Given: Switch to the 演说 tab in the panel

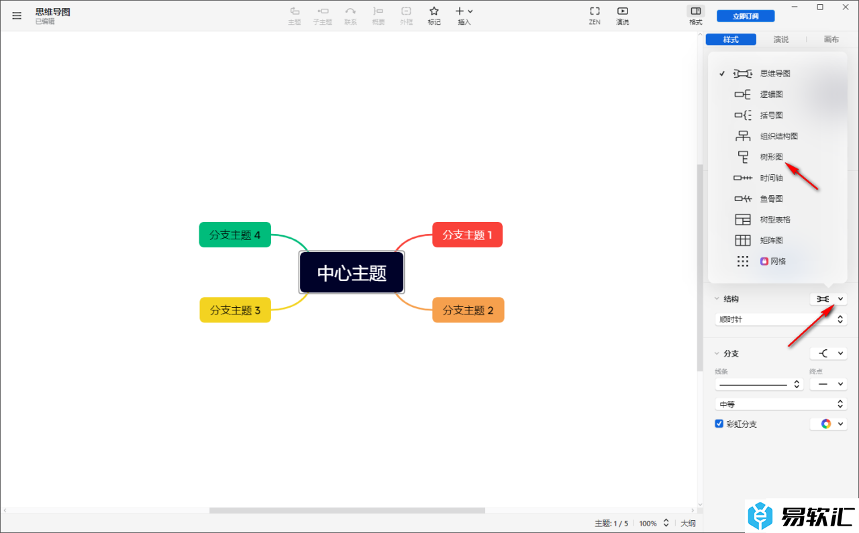Looking at the screenshot, I should (781, 40).
